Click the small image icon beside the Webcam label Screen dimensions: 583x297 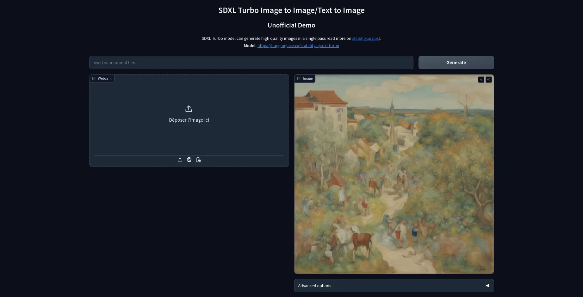94,78
